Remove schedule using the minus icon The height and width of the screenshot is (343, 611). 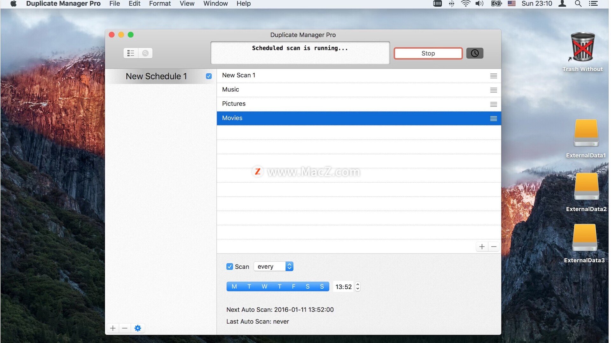tap(125, 328)
